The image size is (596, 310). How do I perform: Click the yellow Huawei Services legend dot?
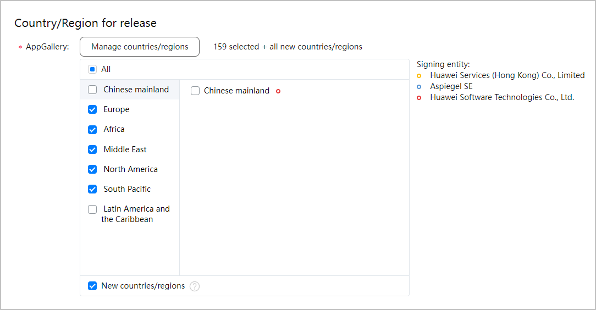pyautogui.click(x=419, y=75)
